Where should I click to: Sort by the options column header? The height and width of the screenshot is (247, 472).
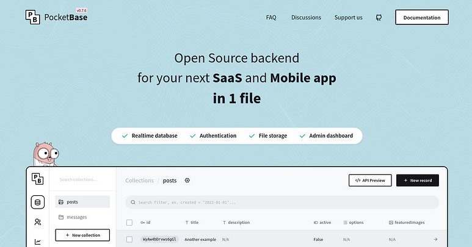(354, 223)
